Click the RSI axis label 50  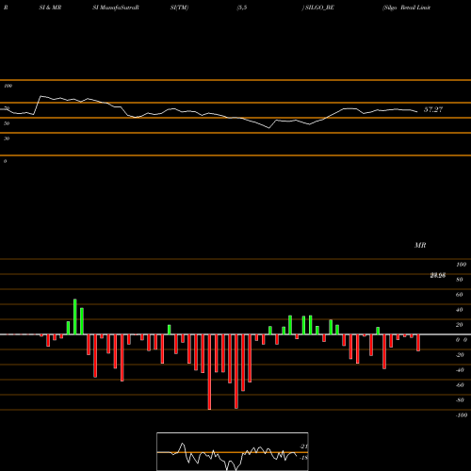tap(7, 123)
